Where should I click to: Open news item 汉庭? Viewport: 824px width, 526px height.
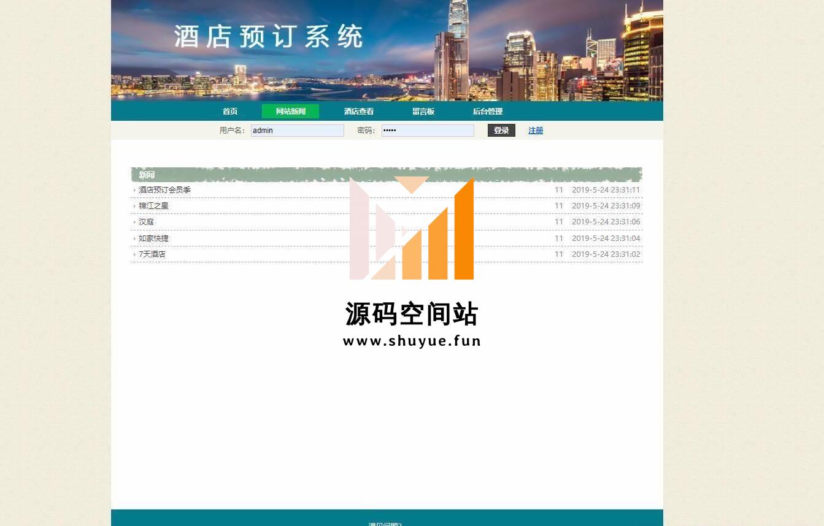tap(146, 222)
